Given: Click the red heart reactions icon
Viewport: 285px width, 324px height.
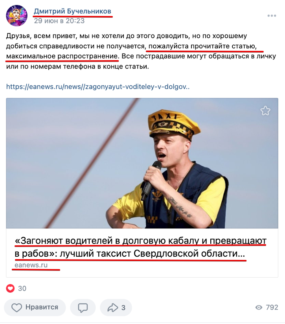Looking at the screenshot, I should click(10, 288).
